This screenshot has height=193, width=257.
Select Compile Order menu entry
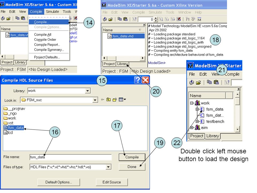45,40
